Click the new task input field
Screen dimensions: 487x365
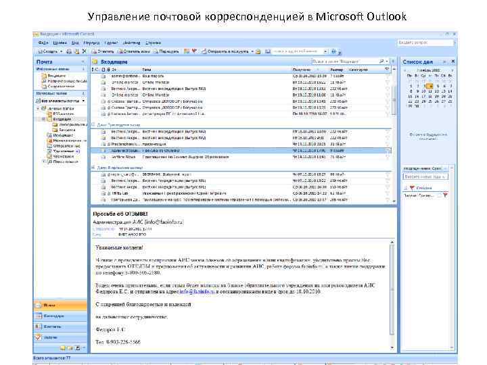(425, 176)
